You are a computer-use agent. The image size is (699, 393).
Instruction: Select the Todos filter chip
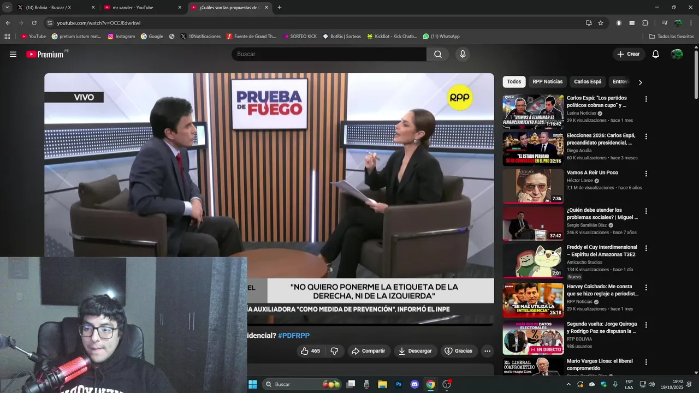514,81
